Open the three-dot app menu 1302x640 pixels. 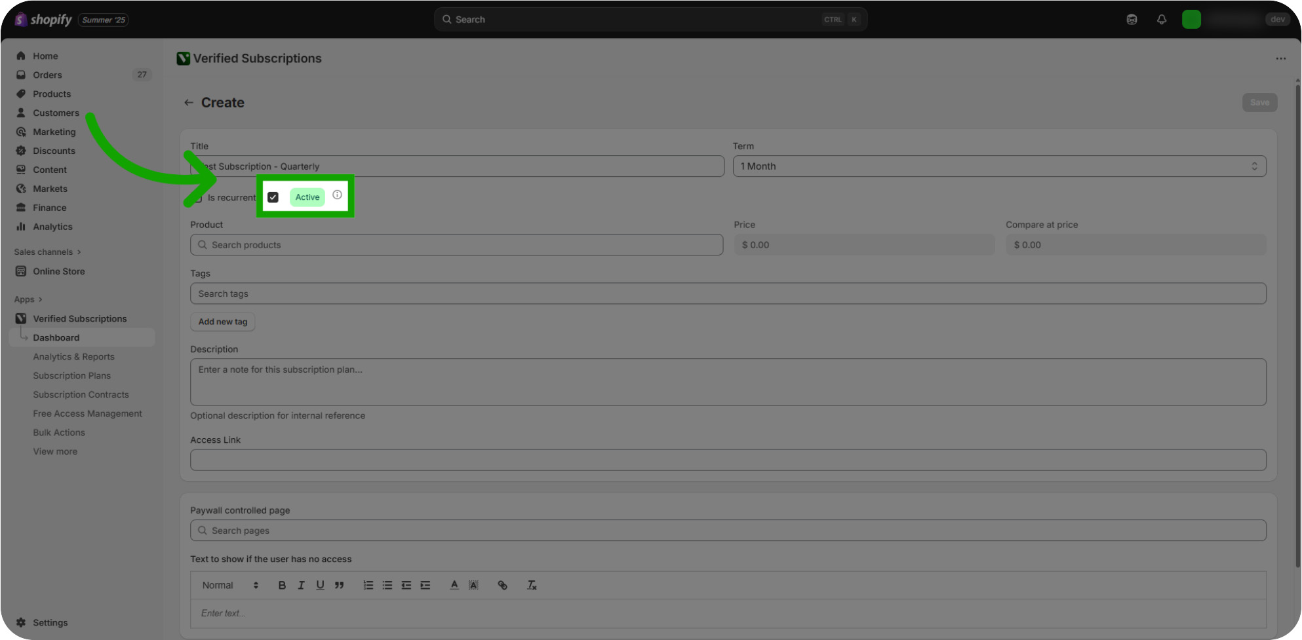point(1280,58)
